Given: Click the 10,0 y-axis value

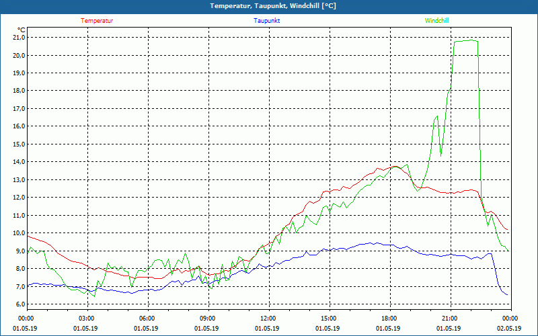Looking at the screenshot, I should pyautogui.click(x=19, y=233).
